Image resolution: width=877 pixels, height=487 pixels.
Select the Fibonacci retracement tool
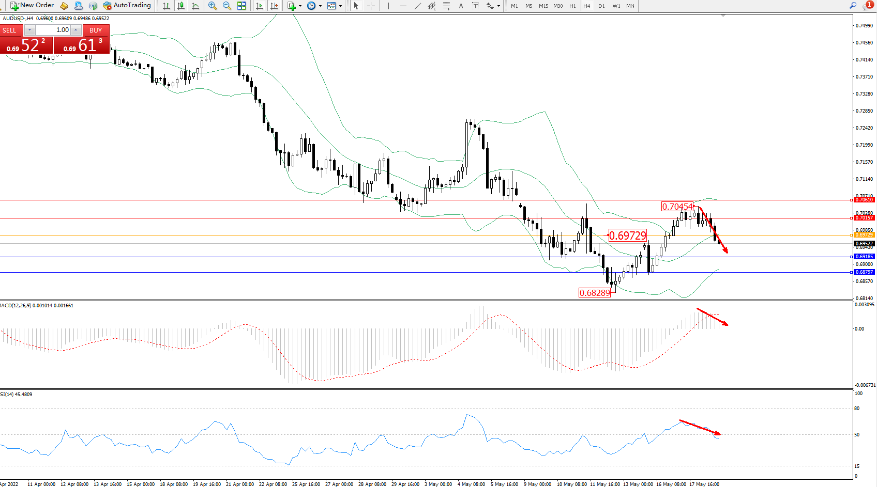pos(446,6)
